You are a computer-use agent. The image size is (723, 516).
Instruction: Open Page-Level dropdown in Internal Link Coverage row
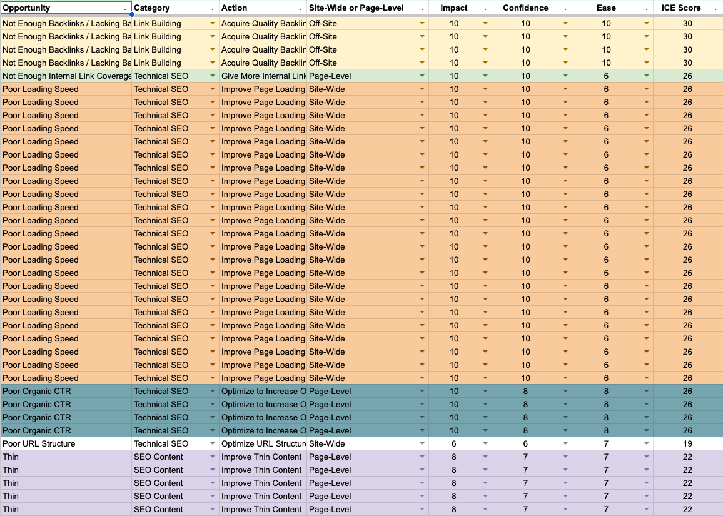pyautogui.click(x=422, y=76)
